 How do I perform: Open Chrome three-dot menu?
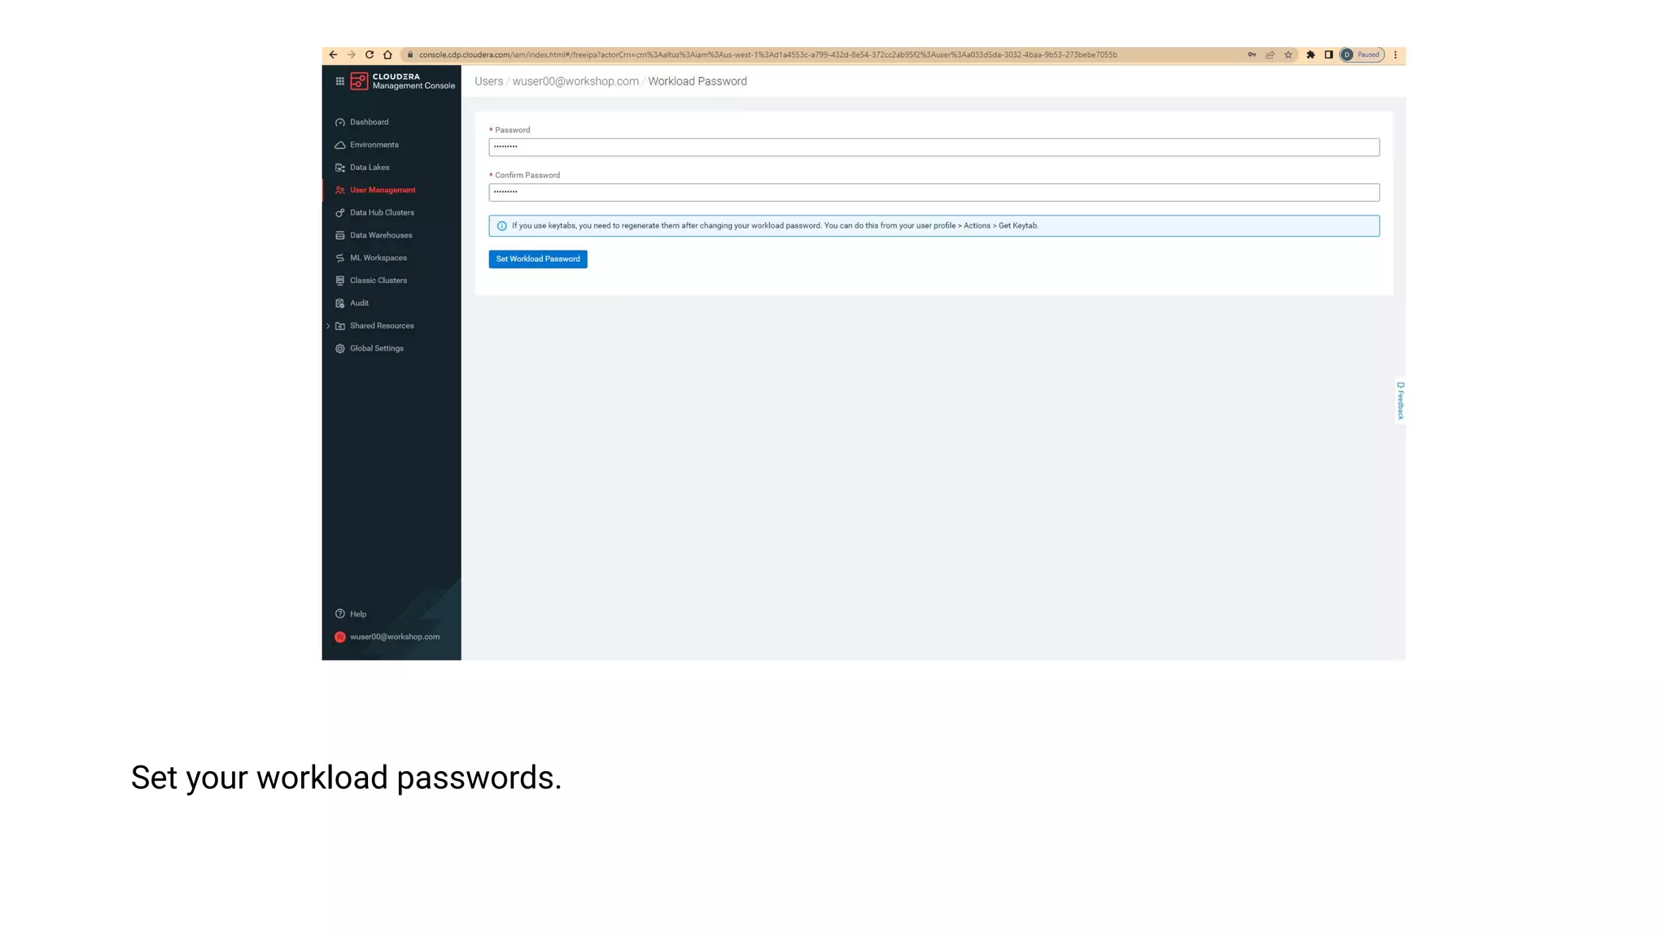click(1395, 55)
